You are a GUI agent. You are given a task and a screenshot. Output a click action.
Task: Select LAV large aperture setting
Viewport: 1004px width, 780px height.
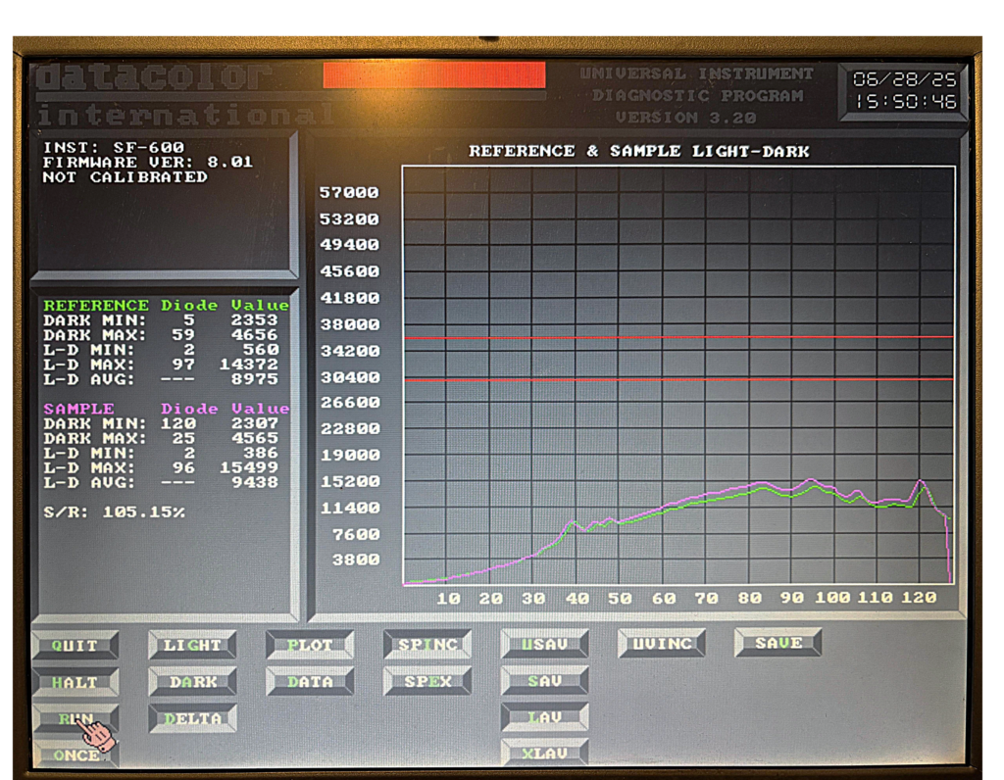tap(544, 717)
